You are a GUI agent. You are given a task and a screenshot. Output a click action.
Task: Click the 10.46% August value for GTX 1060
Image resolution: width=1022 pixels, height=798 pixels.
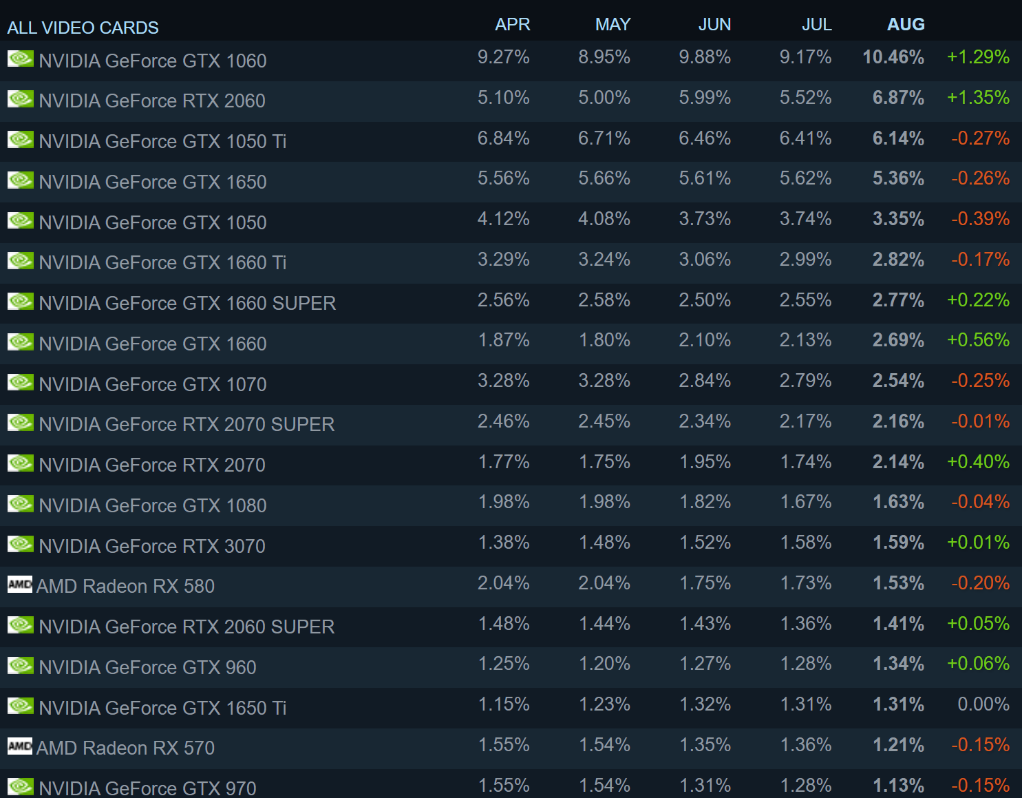pos(893,57)
